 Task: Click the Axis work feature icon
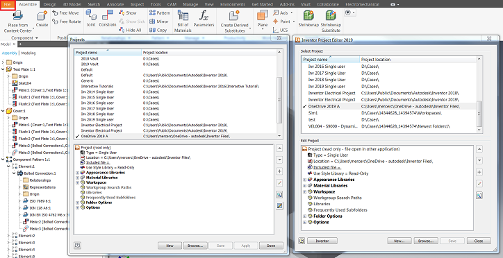pos(276,13)
